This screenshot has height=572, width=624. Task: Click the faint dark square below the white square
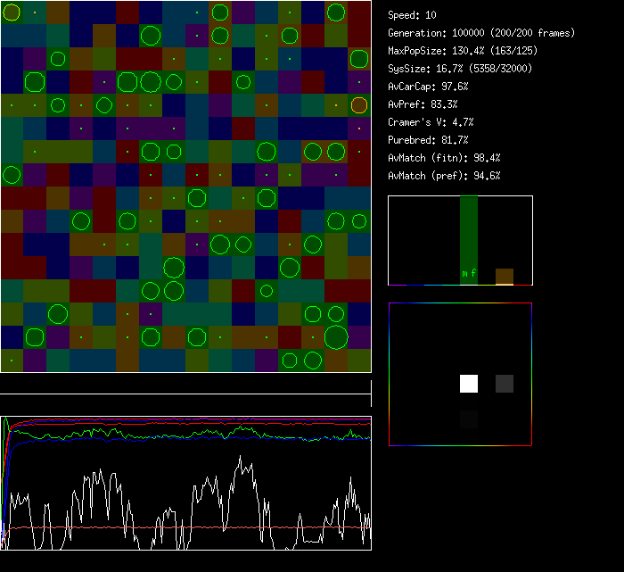coord(469,419)
